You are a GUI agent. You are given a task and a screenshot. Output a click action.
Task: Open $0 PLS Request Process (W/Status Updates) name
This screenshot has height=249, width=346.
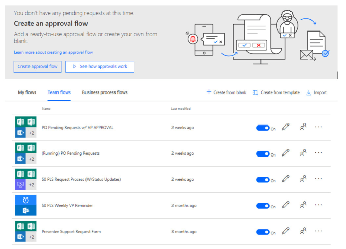click(x=81, y=179)
